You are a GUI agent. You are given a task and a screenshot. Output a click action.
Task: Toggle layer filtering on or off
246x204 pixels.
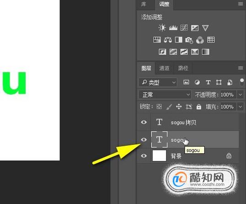[242, 82]
